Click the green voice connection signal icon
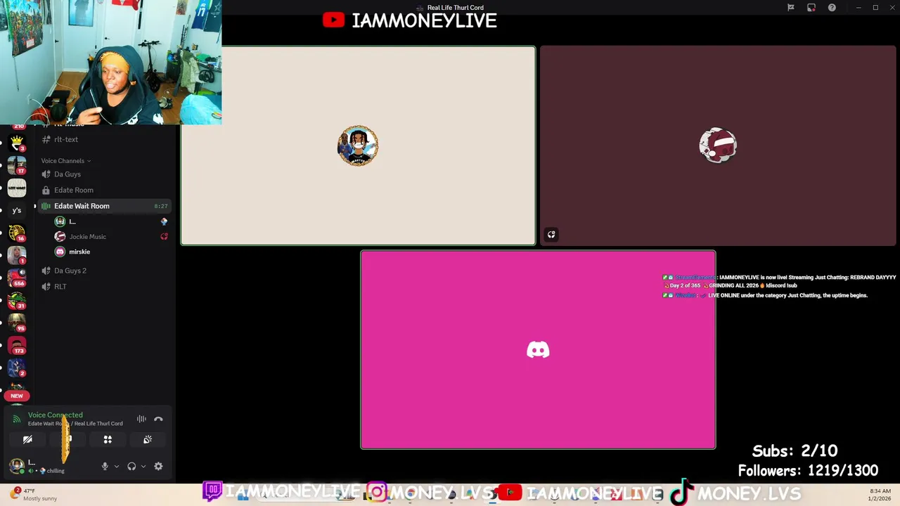900x506 pixels. click(x=16, y=419)
